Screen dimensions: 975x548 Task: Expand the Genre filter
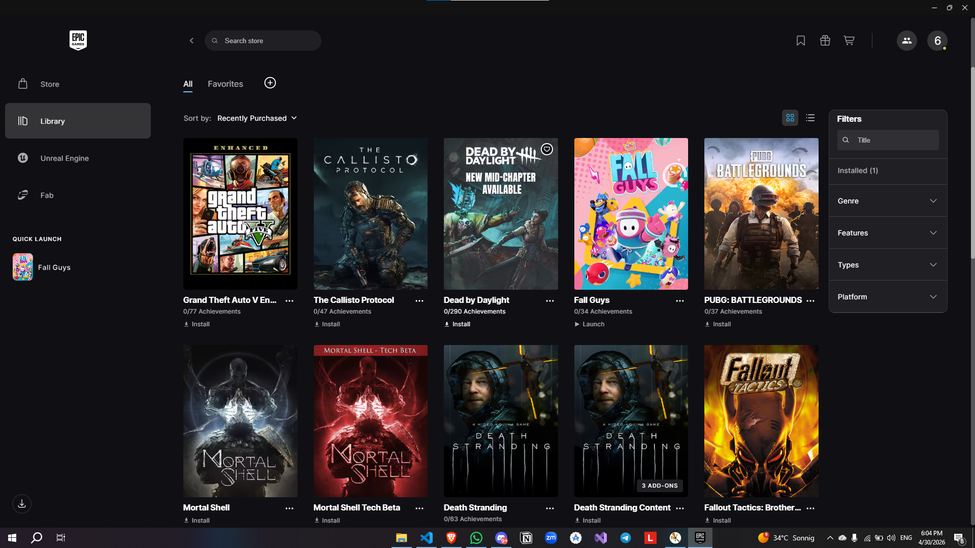(888, 201)
